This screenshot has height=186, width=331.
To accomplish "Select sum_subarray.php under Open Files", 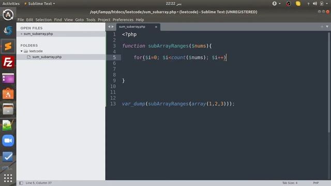I will click(61, 34).
